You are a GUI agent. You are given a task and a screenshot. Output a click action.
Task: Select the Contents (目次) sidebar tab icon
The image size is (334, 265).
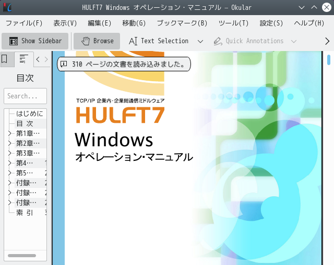pyautogui.click(x=23, y=59)
